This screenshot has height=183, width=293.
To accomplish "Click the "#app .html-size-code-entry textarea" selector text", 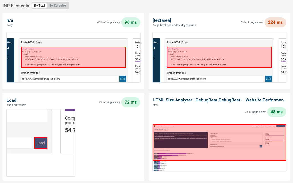I will click(174, 25).
